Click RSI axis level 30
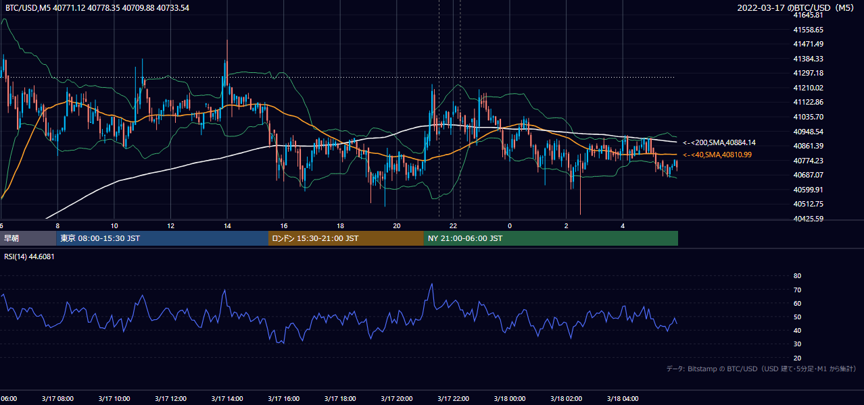Screen dimensions: 864x405 [x=797, y=344]
